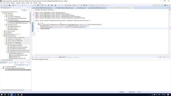Image resolution: width=171 pixels, height=96 pixels.
Task: Collapse the src/main/java folder
Action: pyautogui.click(x=3, y=14)
